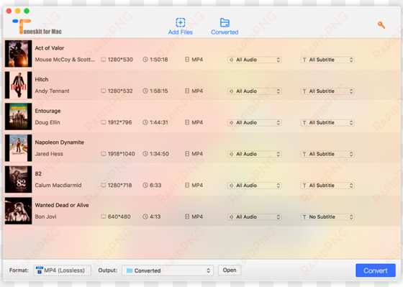The image size is (403, 287).
Task: Click the title text Napoleon Dynamite
Action: 59,142
